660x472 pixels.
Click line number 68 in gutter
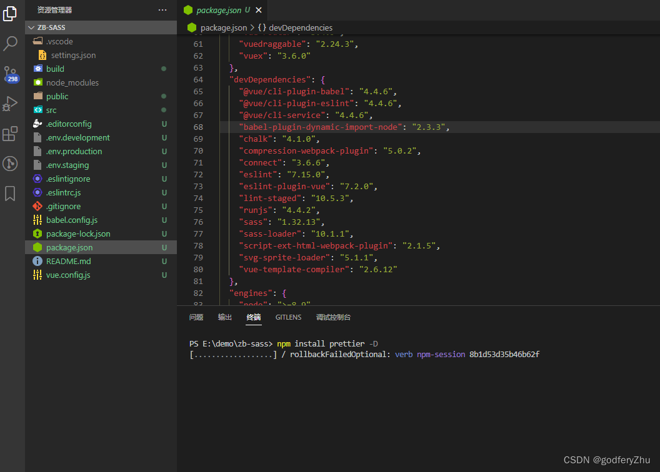pyautogui.click(x=198, y=127)
